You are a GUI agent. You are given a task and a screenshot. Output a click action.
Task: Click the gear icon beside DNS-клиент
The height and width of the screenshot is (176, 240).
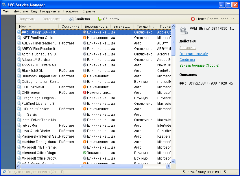(x=19, y=93)
